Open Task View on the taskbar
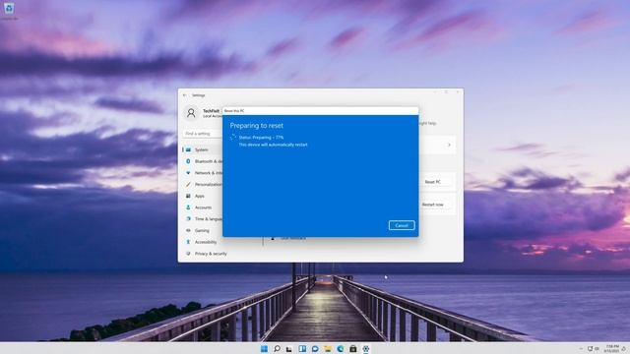Screen dimensions: 630x354 pyautogui.click(x=289, y=349)
